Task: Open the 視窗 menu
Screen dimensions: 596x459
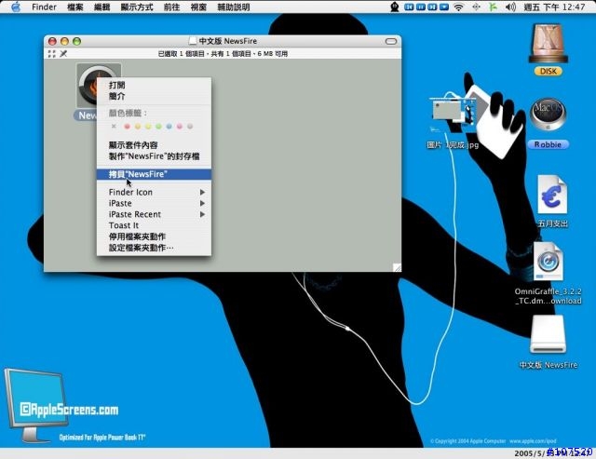Action: pyautogui.click(x=198, y=7)
